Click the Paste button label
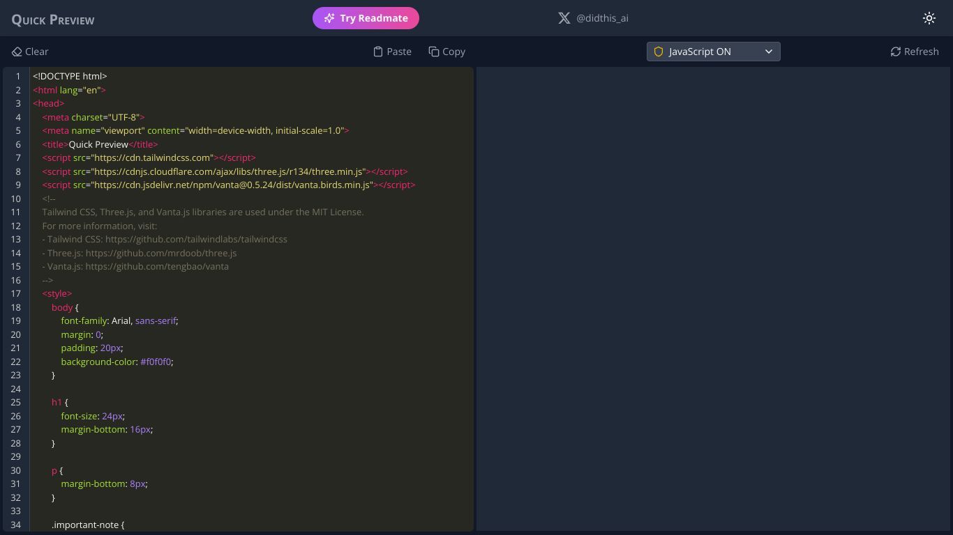Image resolution: width=953 pixels, height=535 pixels. pyautogui.click(x=399, y=52)
